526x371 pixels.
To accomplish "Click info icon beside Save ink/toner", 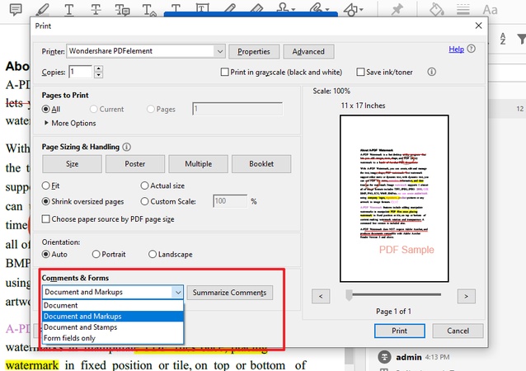I will click(x=432, y=72).
